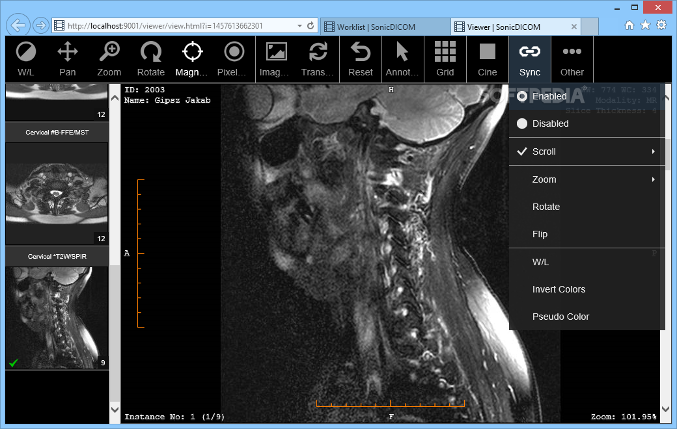Close the Viewer SonicDICOM tab
The height and width of the screenshot is (429, 677).
coord(573,27)
